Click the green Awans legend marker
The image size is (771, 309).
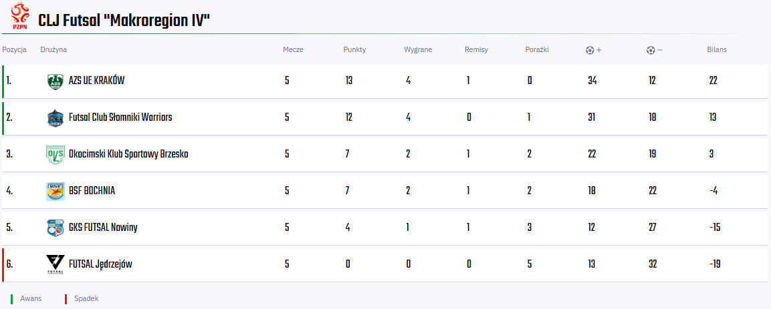tap(12, 299)
